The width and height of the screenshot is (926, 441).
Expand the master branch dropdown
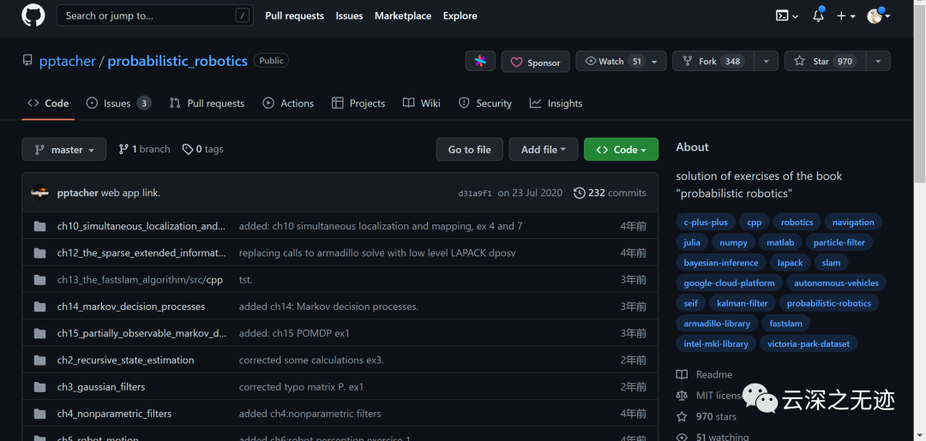[x=64, y=149]
